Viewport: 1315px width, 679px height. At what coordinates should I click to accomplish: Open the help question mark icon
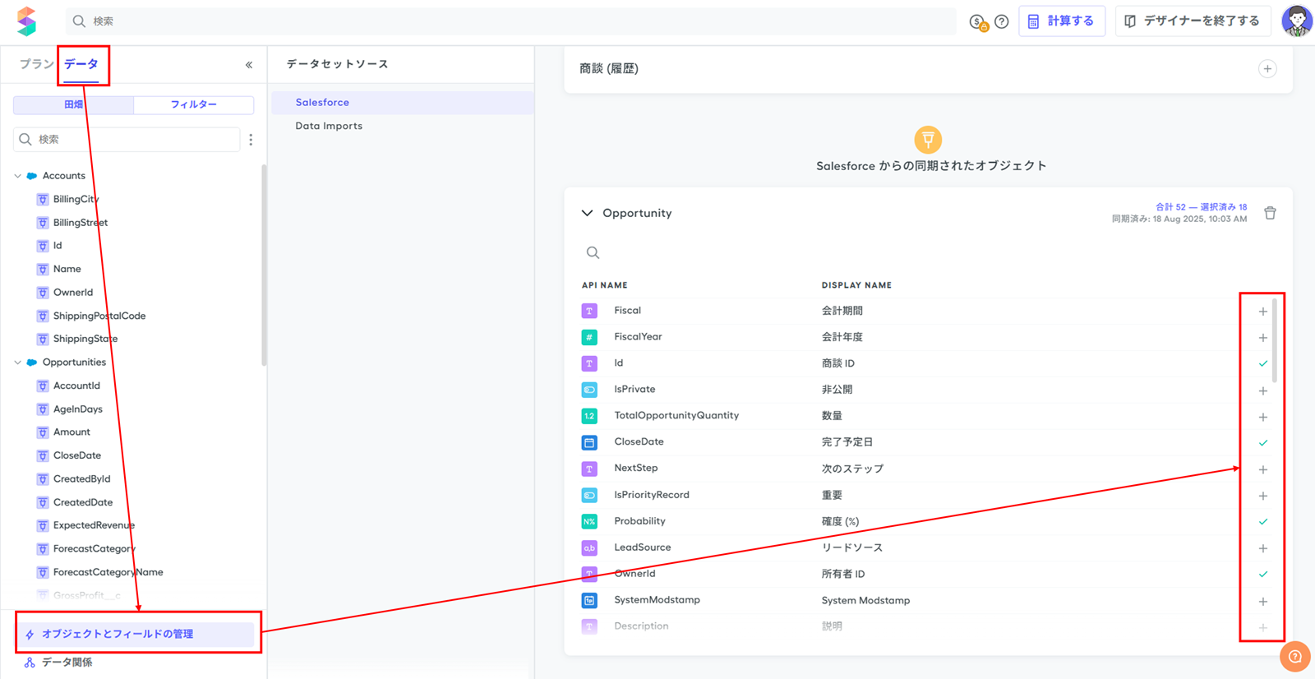pyautogui.click(x=1001, y=22)
